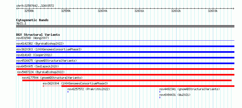The image size is (242, 108).
Task: Click the gray 9p21.1 cytogenetic band bar
Action: 125,26
